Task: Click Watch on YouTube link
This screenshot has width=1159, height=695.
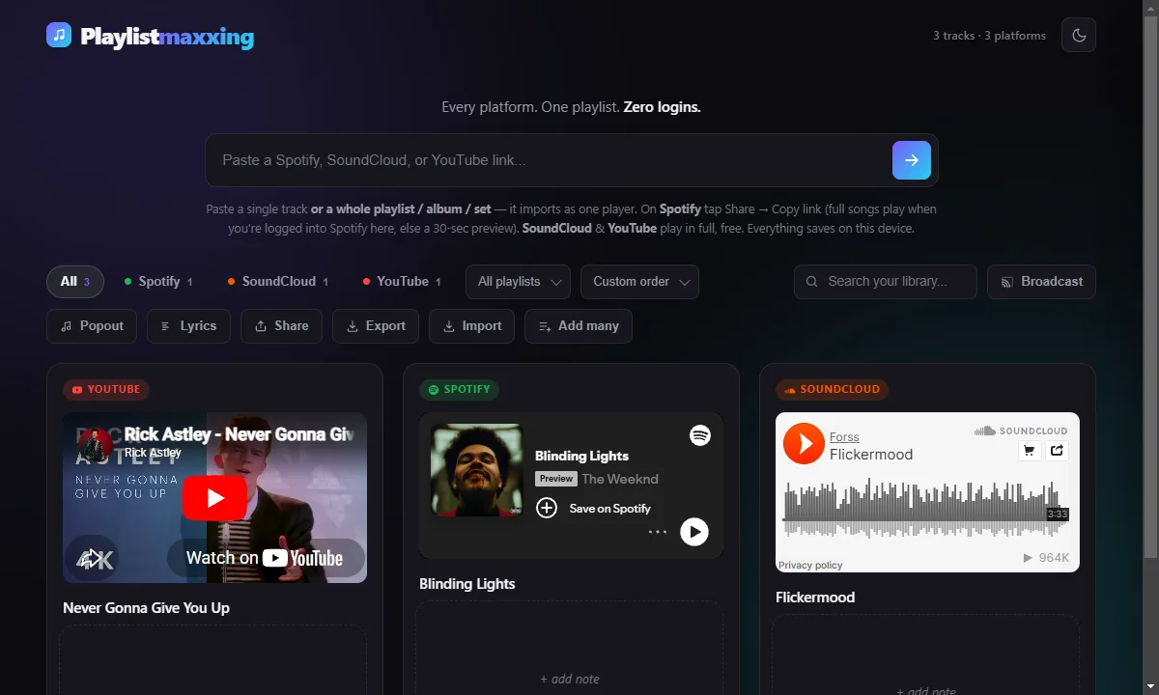Action: [265, 558]
